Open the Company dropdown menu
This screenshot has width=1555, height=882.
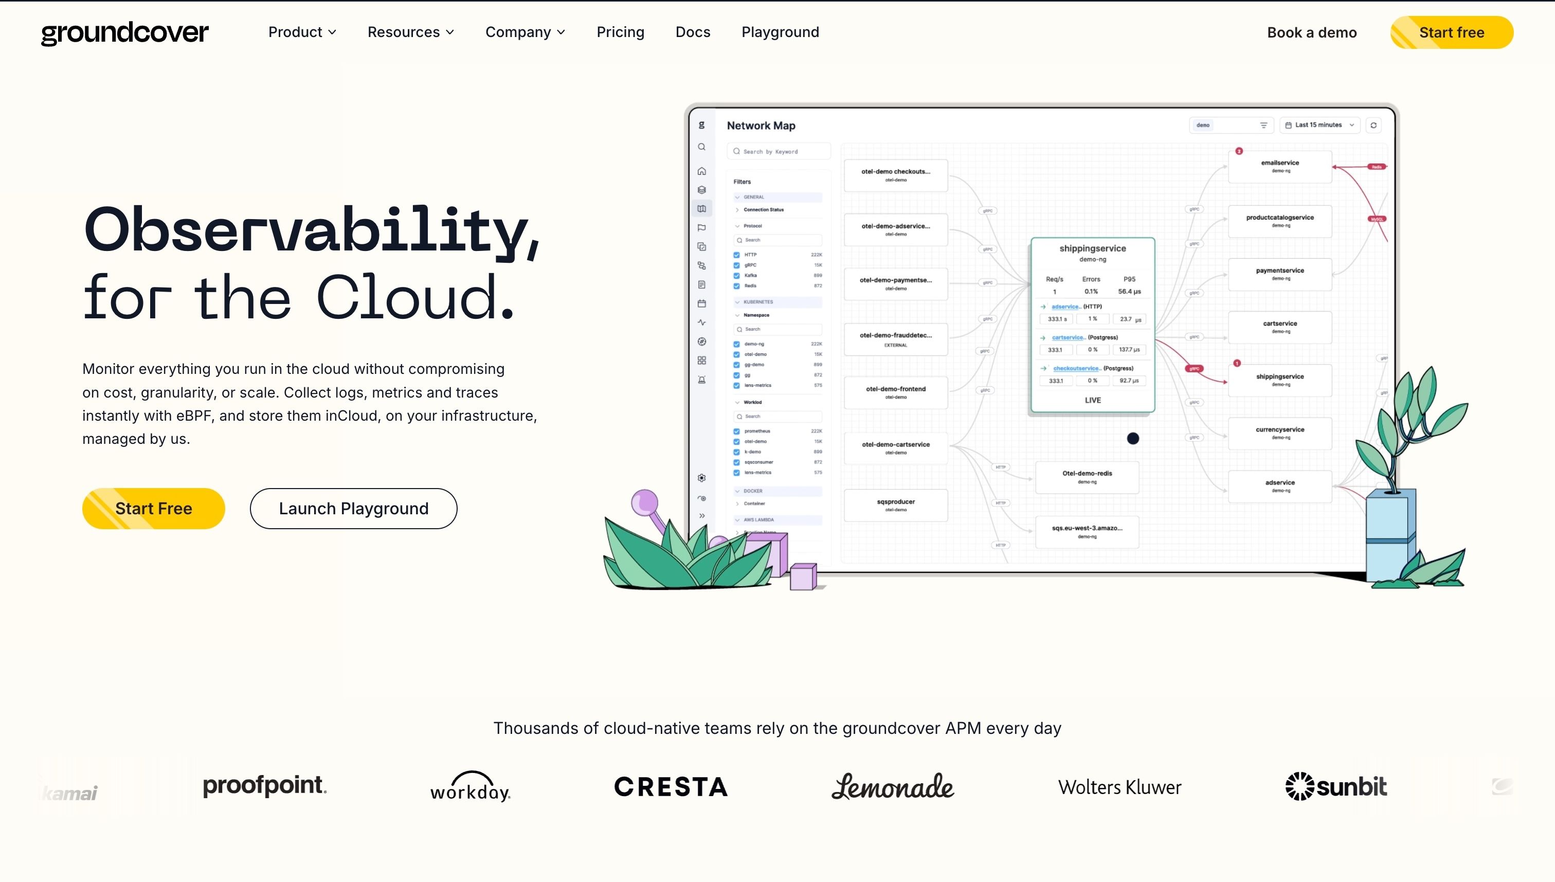525,32
